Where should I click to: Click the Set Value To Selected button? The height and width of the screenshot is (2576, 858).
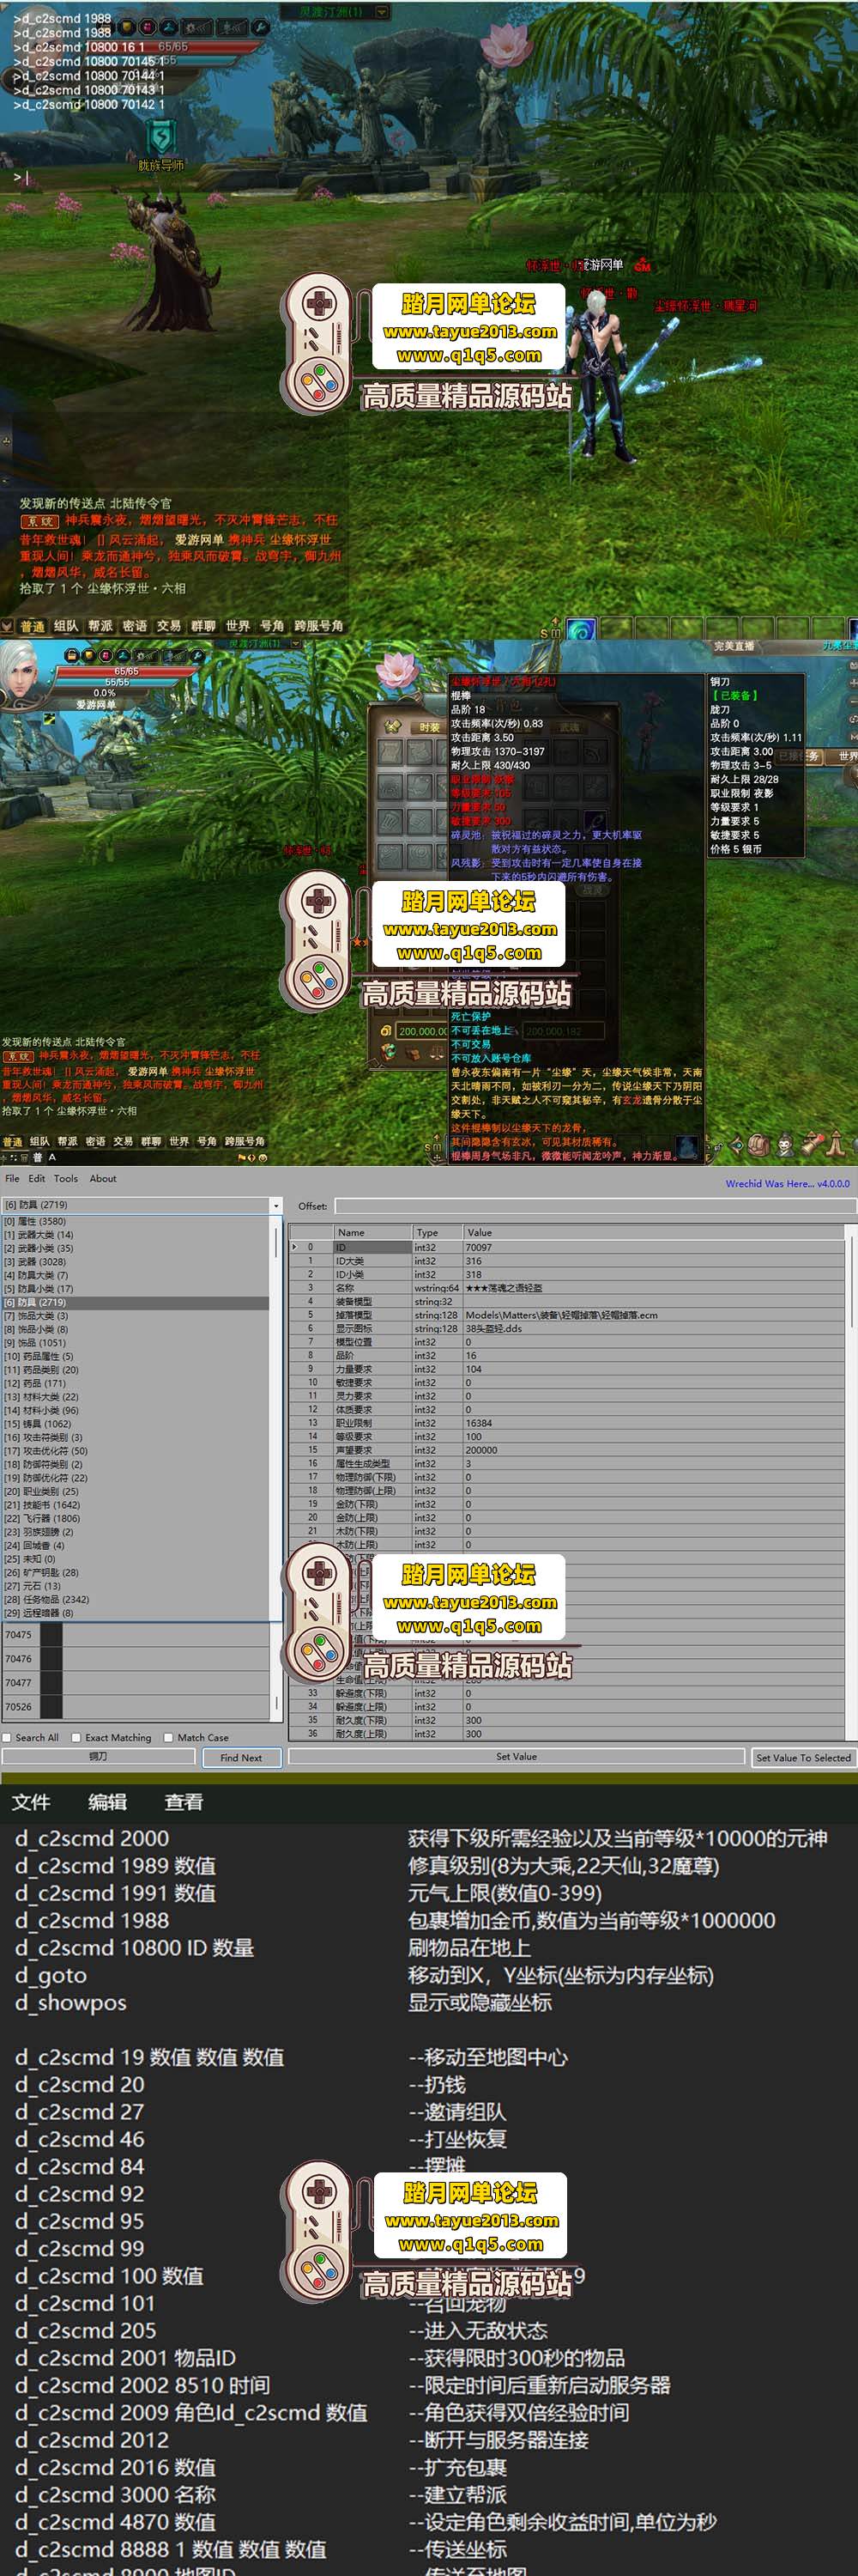pyautogui.click(x=803, y=1757)
